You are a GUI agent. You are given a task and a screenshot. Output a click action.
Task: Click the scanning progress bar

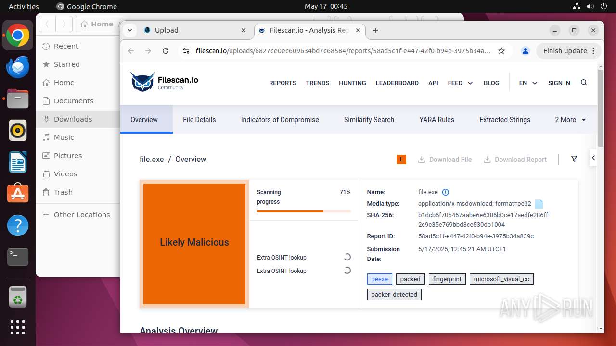click(x=304, y=211)
